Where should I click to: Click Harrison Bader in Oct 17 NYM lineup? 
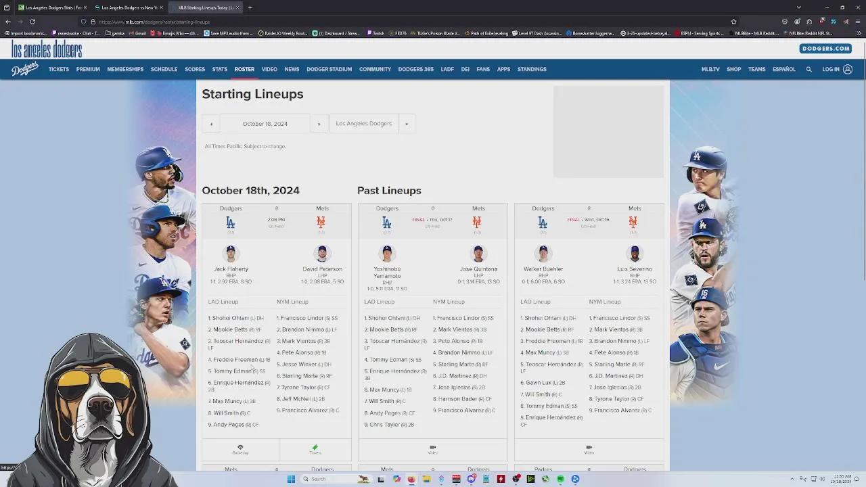click(x=458, y=399)
